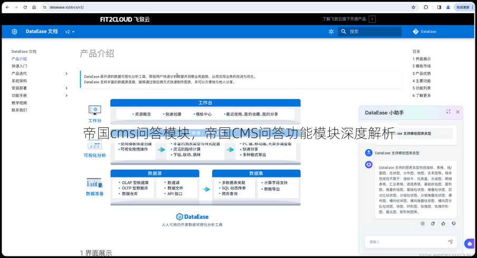Click the 数据源 header in the diagram
Viewport: 477px width, 258px height.
155,173
